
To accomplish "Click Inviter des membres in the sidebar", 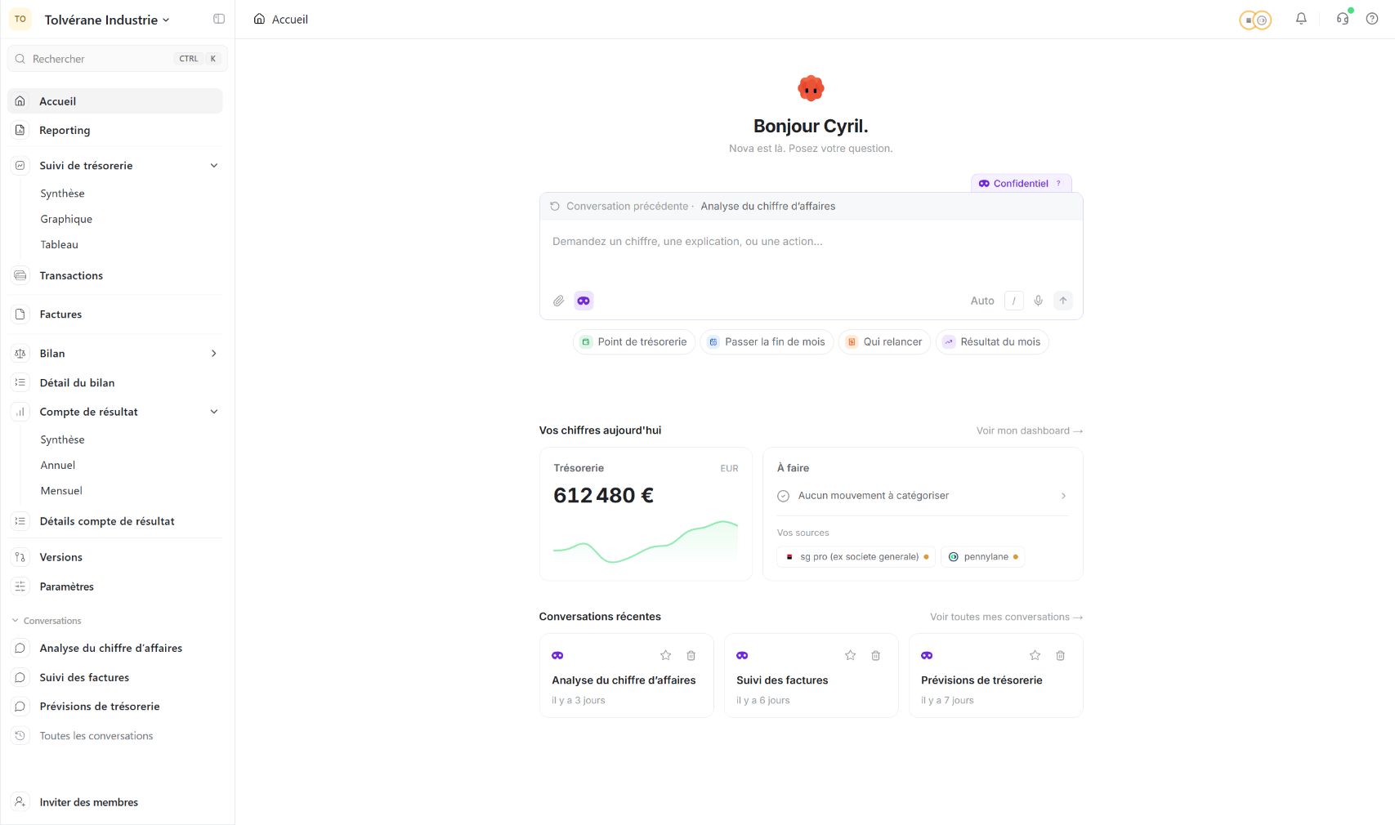I will 115,802.
